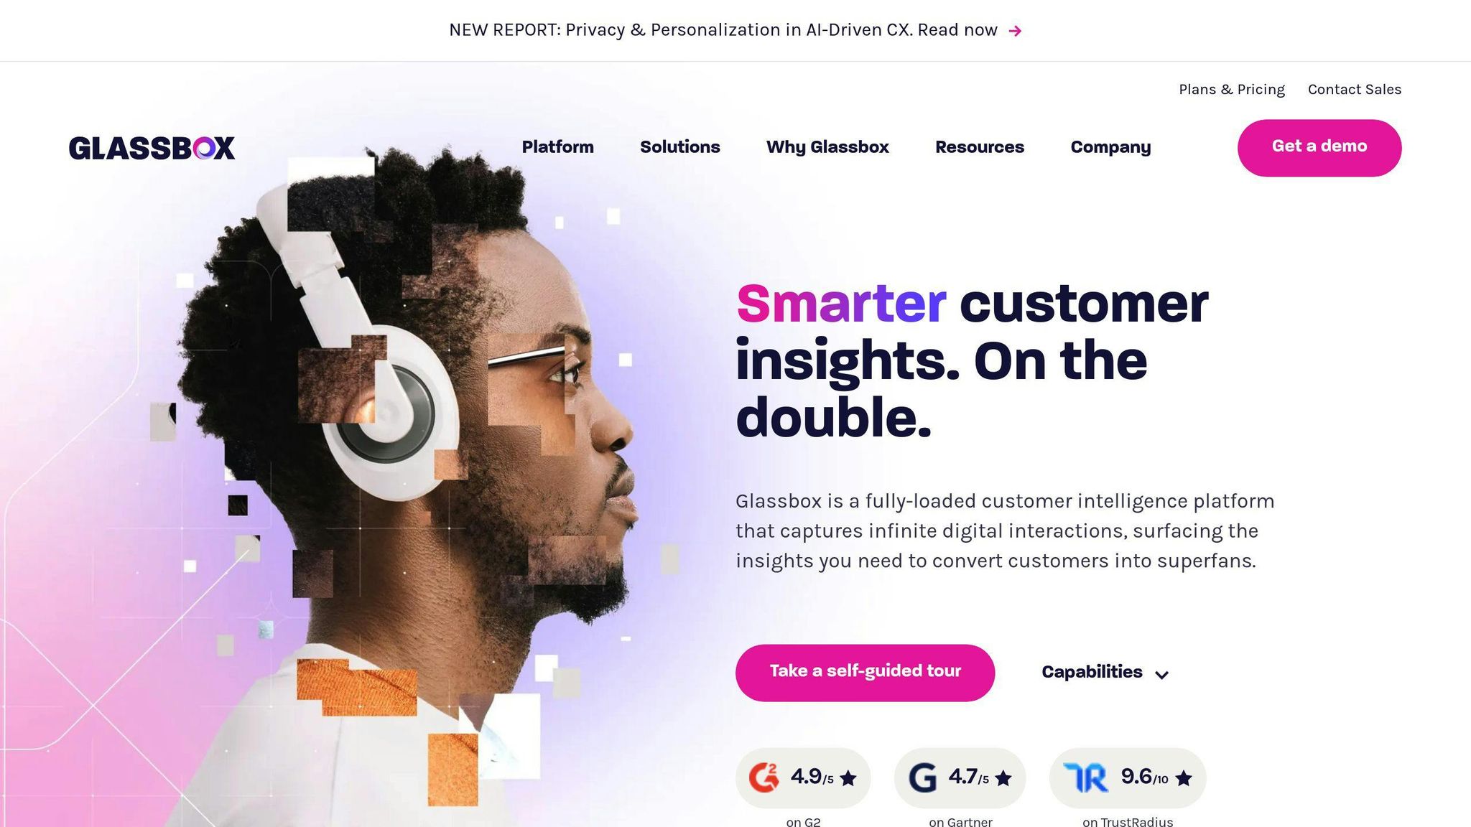Viewport: 1471px width, 827px height.
Task: Click the chevron next to Capabilities
Action: click(1161, 674)
